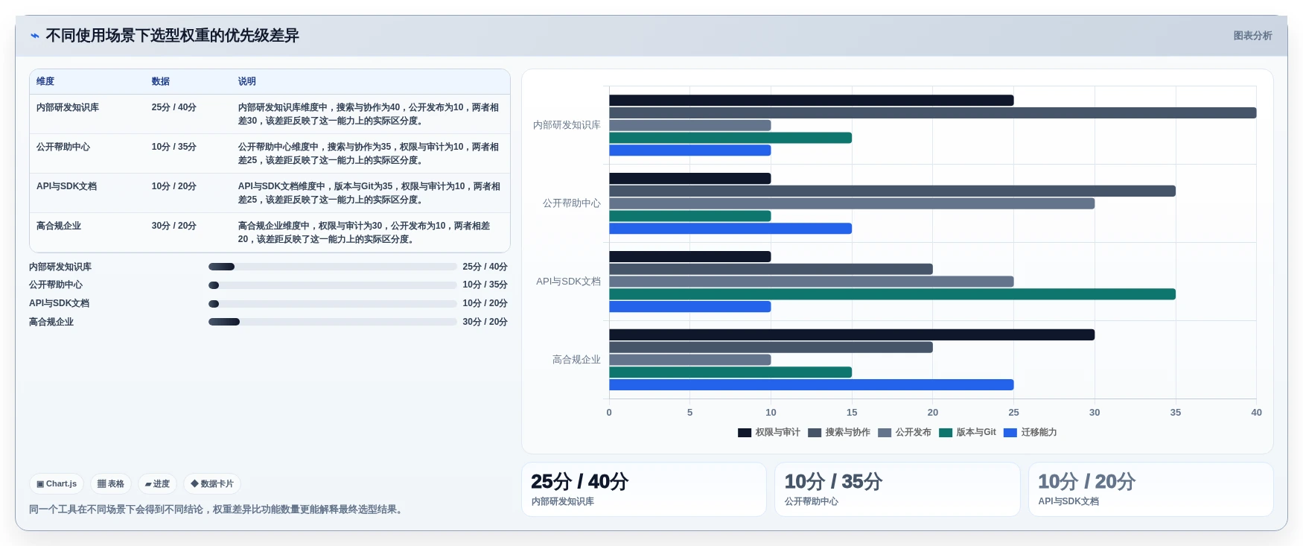
Task: Open the 25分 / 40分 data card
Action: coord(644,489)
